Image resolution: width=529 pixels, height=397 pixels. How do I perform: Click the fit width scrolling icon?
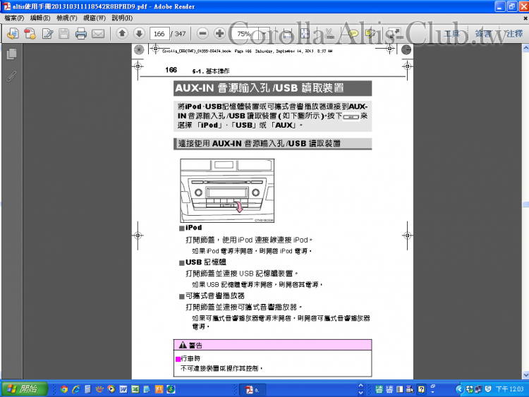click(287, 33)
